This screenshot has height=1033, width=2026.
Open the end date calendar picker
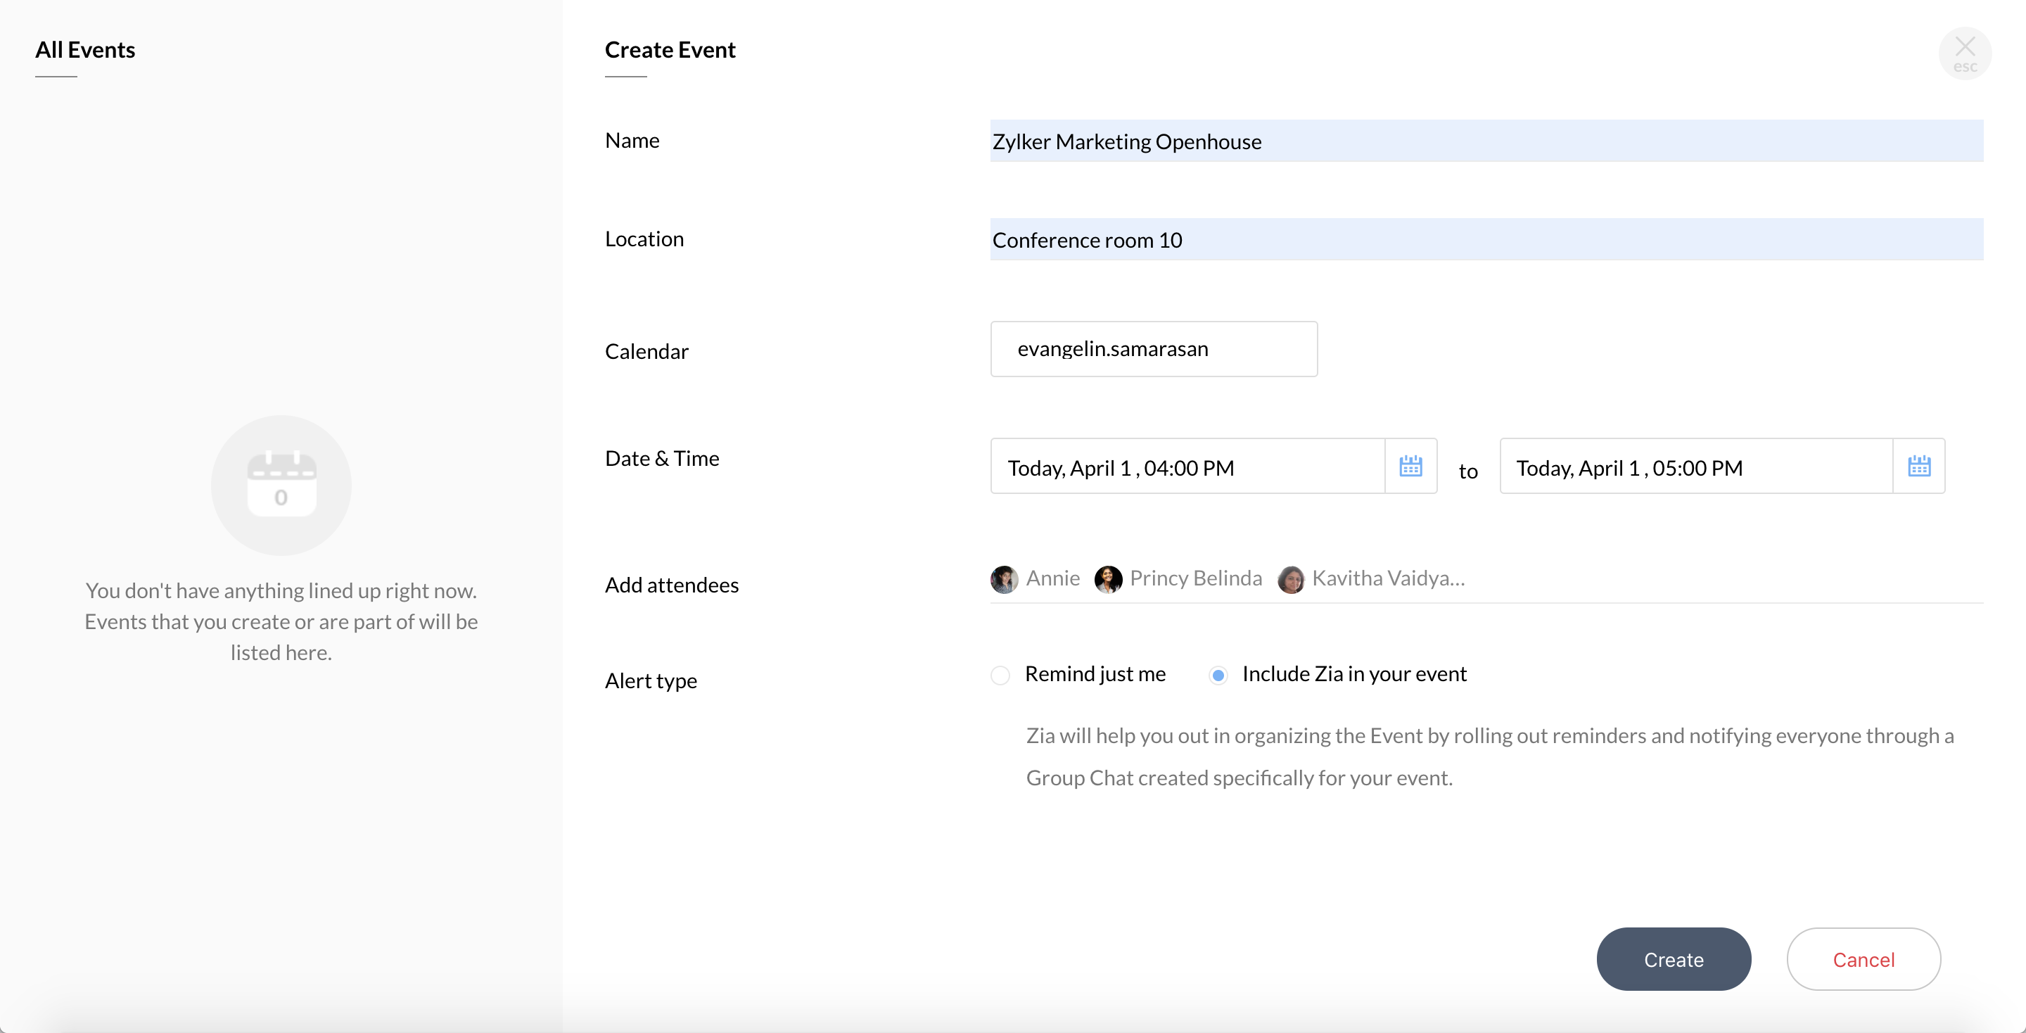[1920, 466]
